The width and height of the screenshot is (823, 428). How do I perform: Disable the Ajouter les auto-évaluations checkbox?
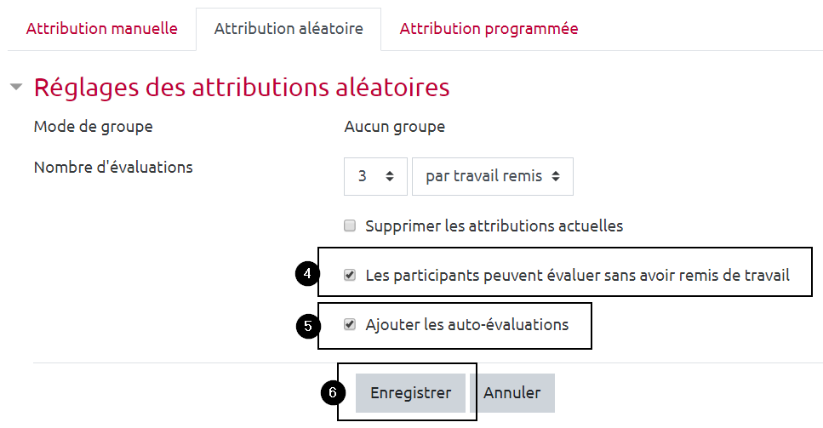click(x=349, y=325)
